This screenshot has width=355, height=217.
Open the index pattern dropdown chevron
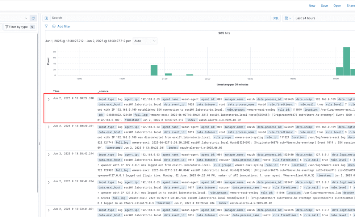[26, 18]
